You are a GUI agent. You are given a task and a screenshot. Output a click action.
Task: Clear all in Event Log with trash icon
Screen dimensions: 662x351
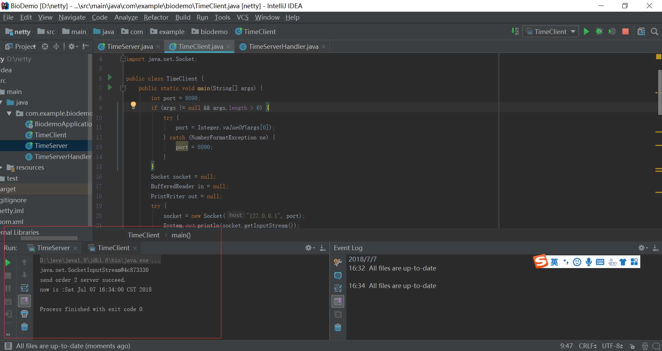(338, 328)
